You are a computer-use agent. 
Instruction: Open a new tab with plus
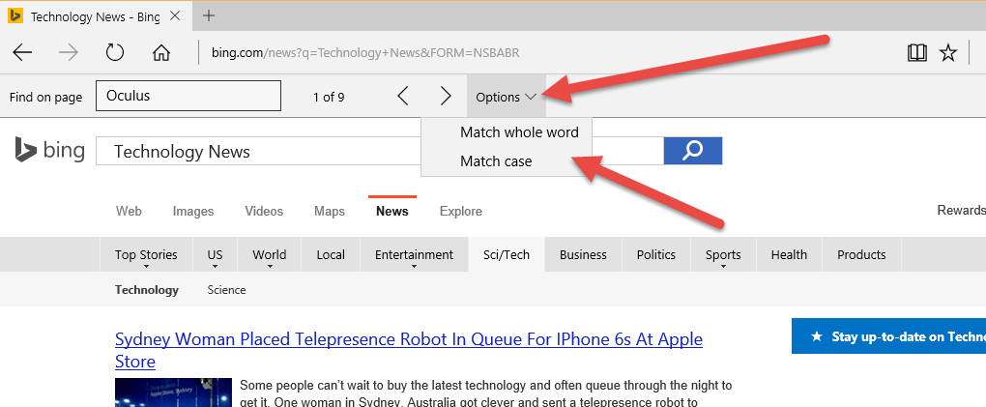click(209, 15)
